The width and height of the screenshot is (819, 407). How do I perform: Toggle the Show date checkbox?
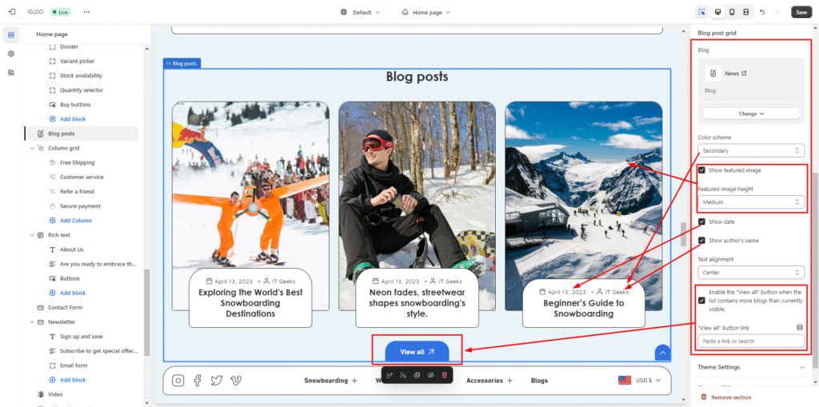(701, 221)
